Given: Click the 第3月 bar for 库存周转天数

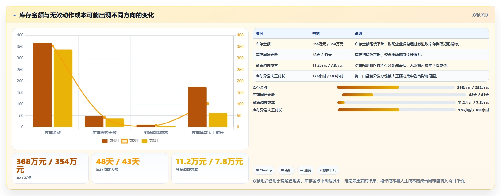Looking at the screenshot, I should pos(115,123).
